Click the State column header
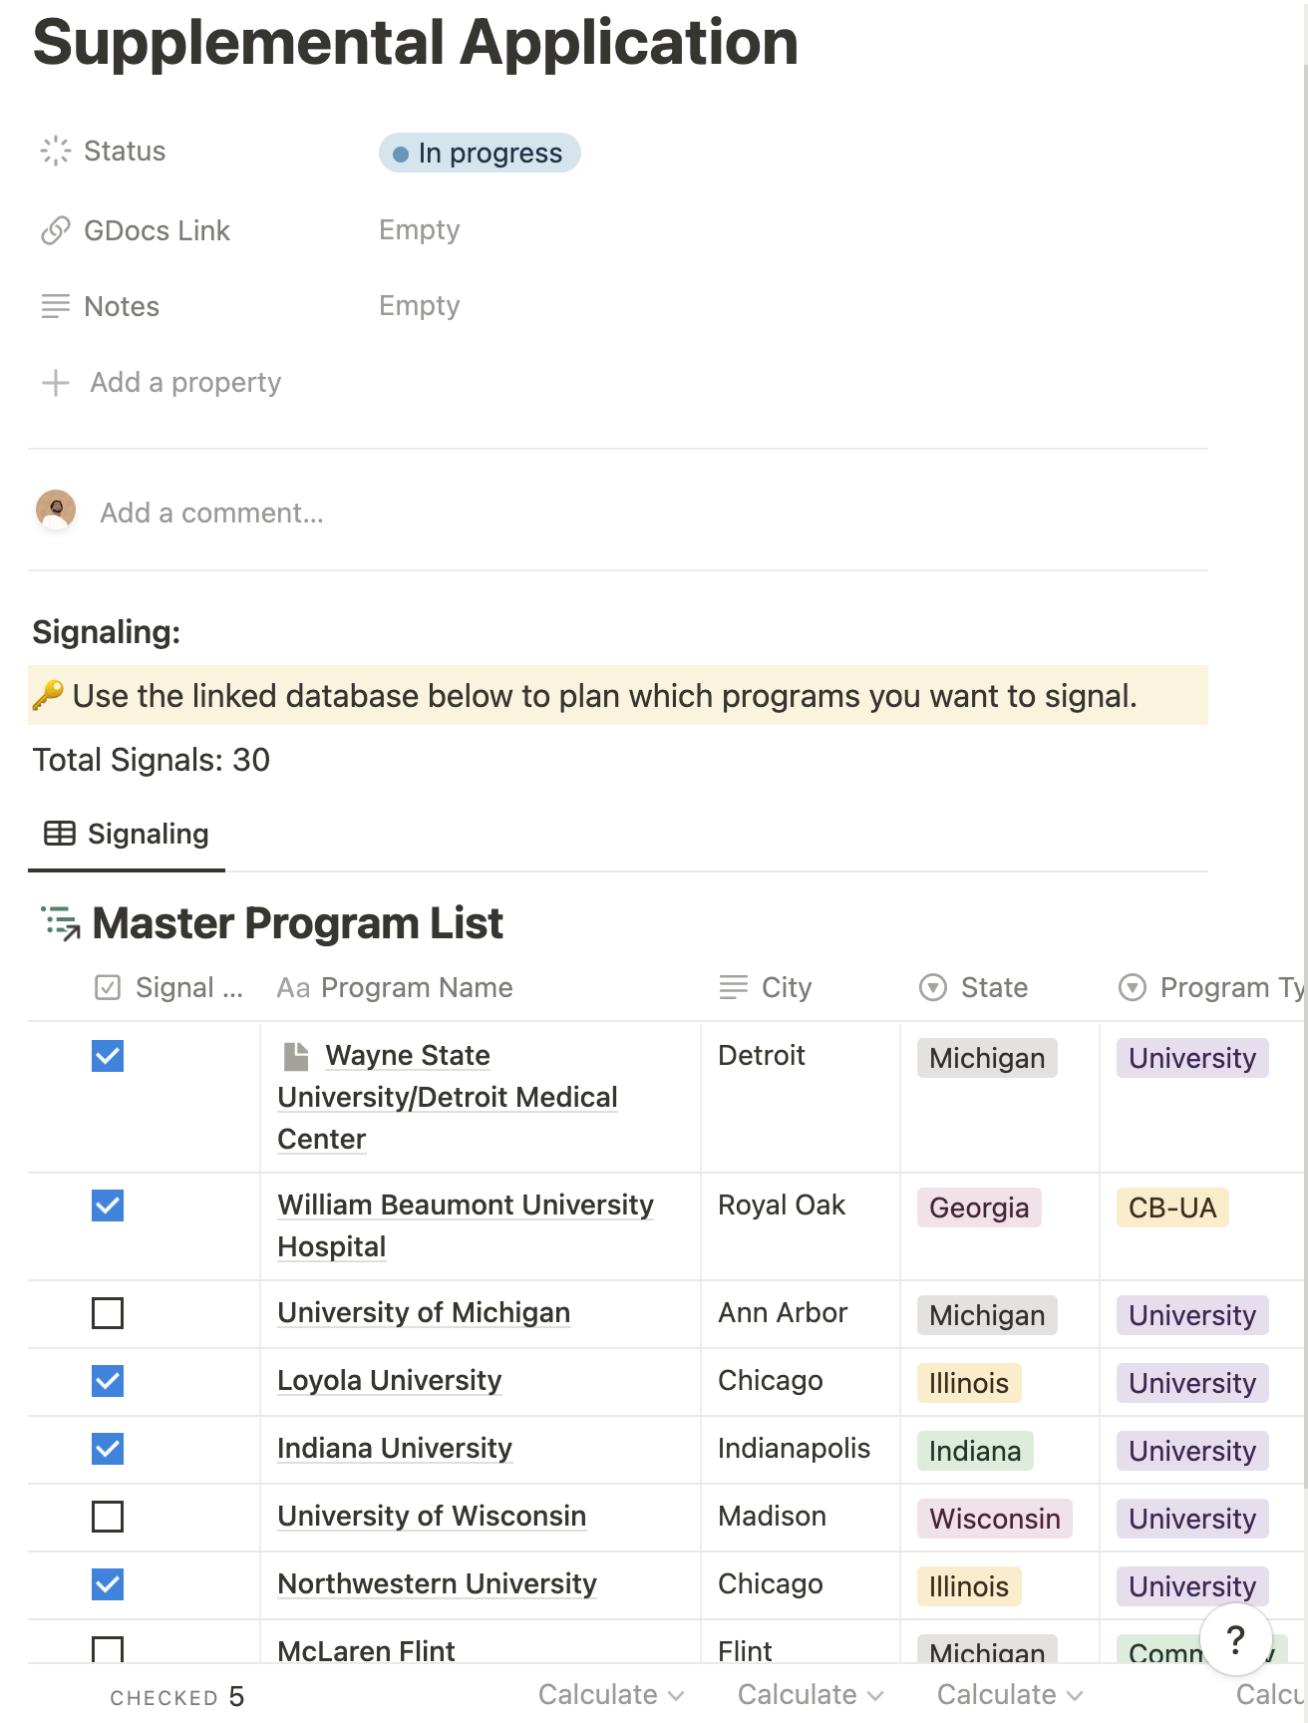 [x=993, y=987]
